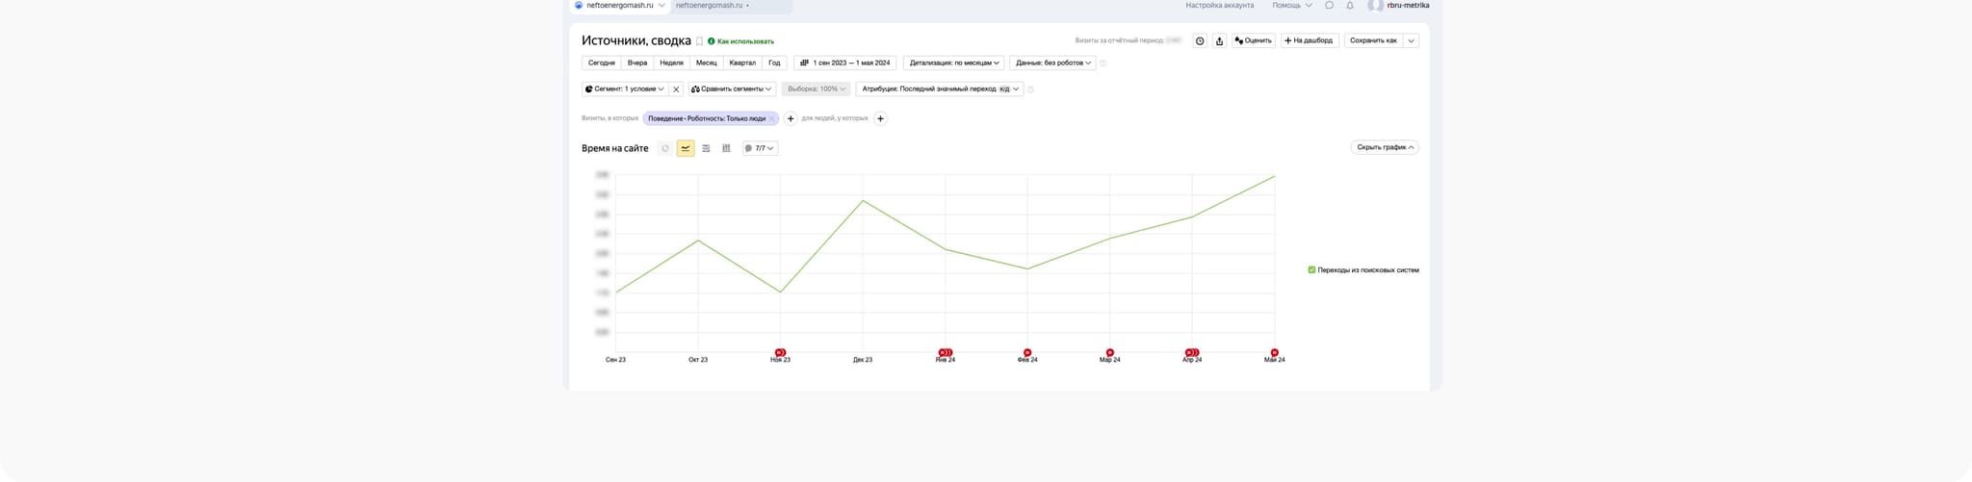Open the 'Детализация: по месяцам' dropdown

point(953,63)
